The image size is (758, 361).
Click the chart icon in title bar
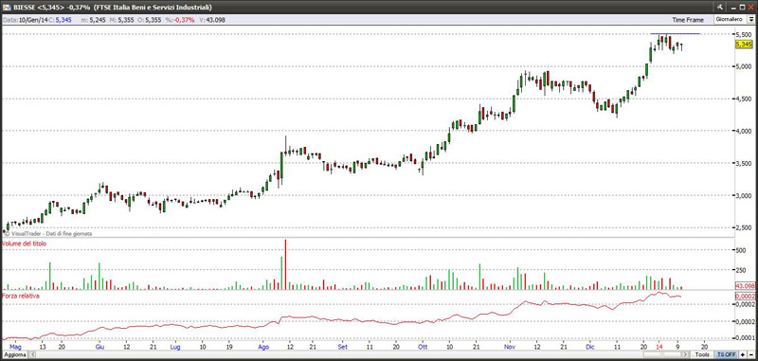tap(6, 8)
